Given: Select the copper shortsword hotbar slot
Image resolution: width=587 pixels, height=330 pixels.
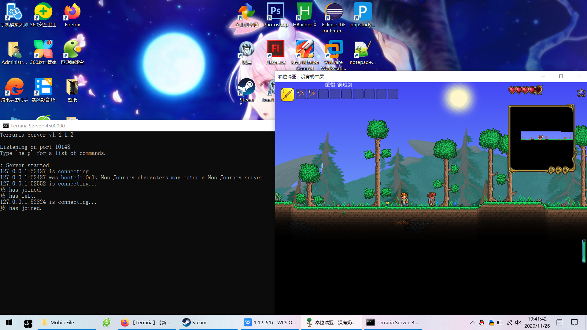Looking at the screenshot, I should click(287, 94).
